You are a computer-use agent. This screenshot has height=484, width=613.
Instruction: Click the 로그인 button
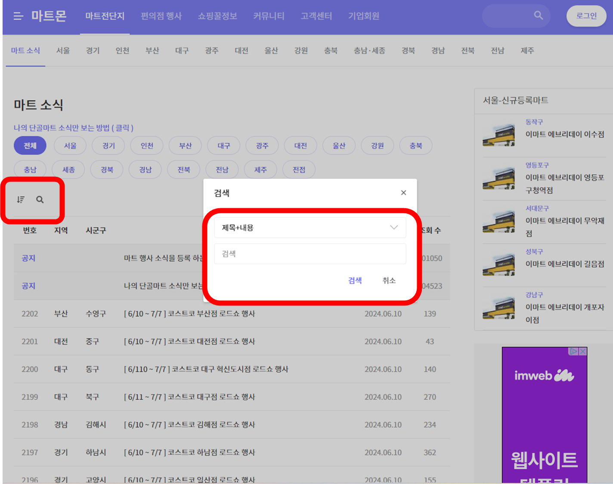tap(586, 15)
